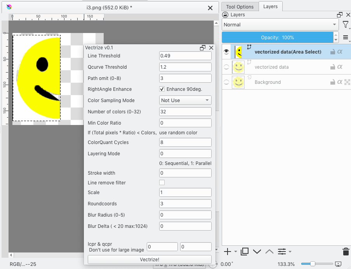Delete the selected layer with trash icon
Viewport: 351px width, 269px height.
point(346,252)
